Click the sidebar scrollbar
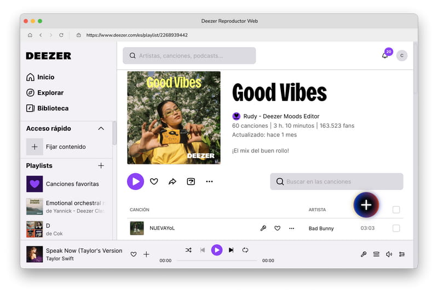438x295 pixels. point(114,133)
